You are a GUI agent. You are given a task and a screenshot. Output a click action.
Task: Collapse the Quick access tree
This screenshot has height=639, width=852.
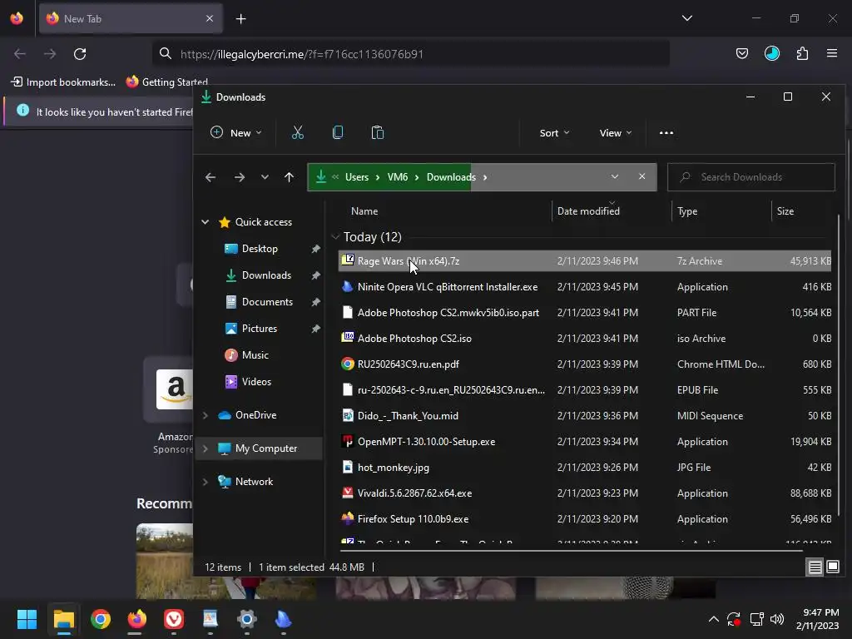206,221
